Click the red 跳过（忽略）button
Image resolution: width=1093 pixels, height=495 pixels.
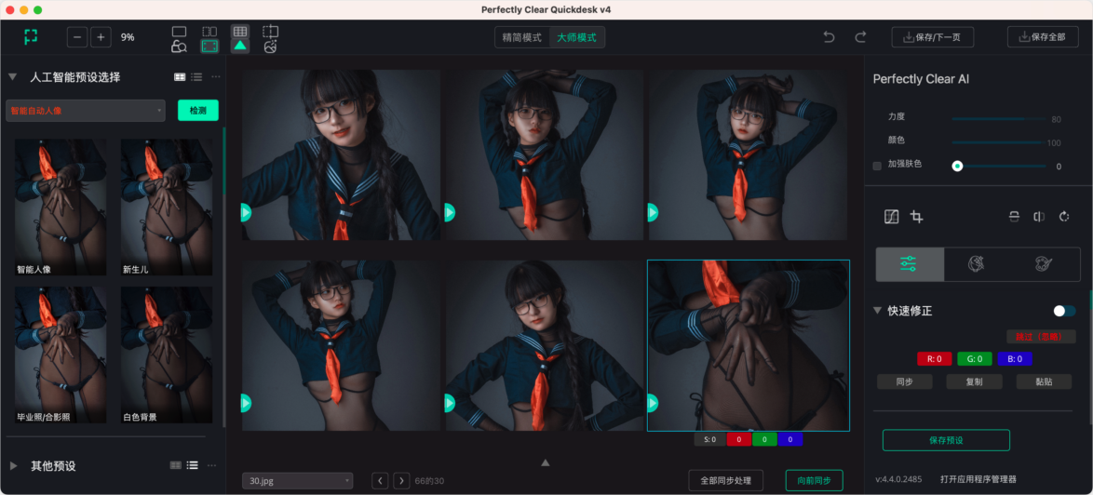tap(1042, 336)
